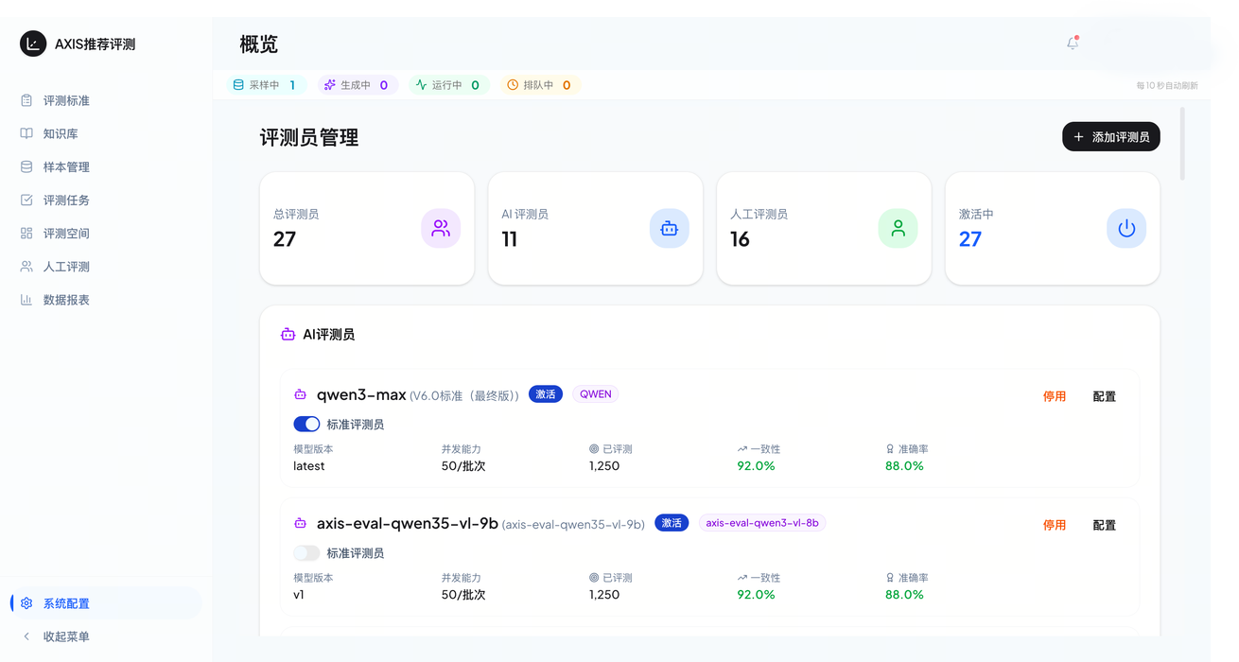Click the blue AI评测员 robot icon
The width and height of the screenshot is (1239, 662).
click(x=670, y=228)
